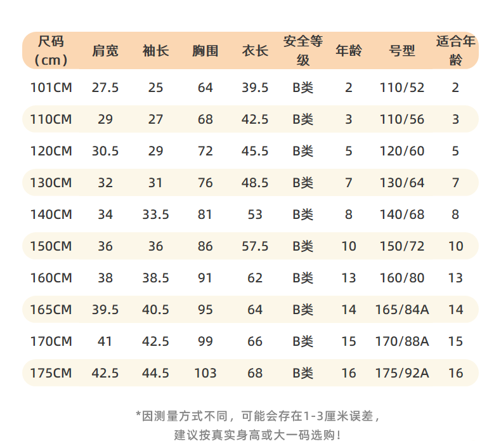
Task: Click the 175/92A size type cell
Action: pos(402,373)
